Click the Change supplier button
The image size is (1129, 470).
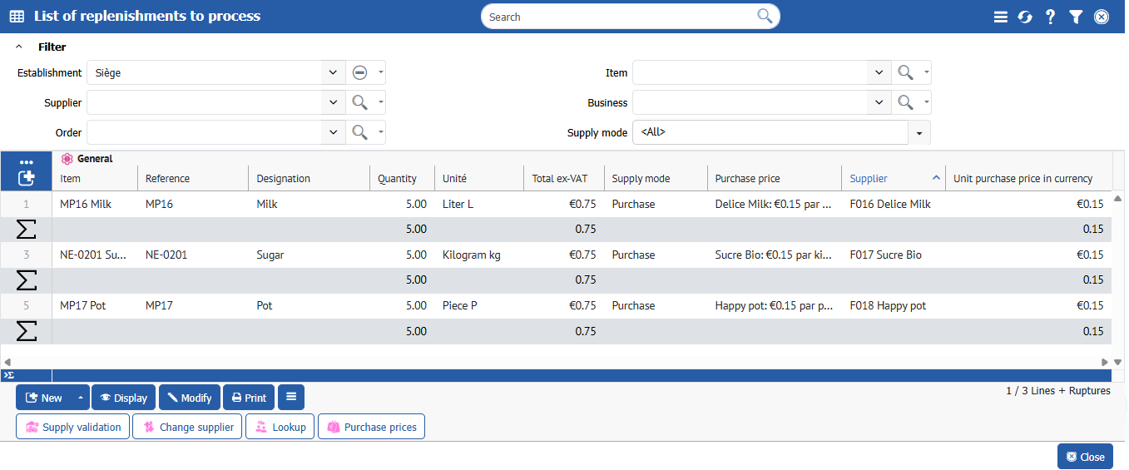(x=188, y=427)
